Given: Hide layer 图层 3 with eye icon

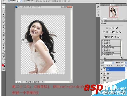Looking at the screenshot, I should [x=101, y=69].
